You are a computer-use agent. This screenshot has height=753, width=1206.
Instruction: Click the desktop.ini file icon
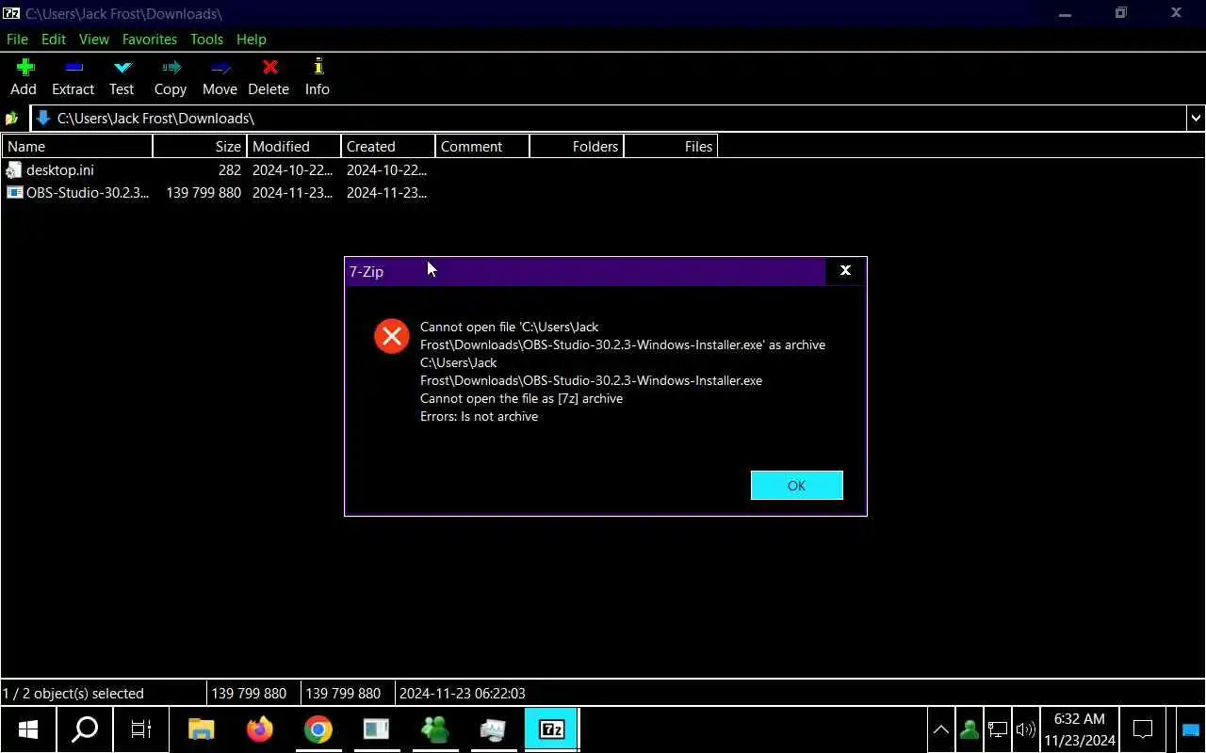point(13,170)
